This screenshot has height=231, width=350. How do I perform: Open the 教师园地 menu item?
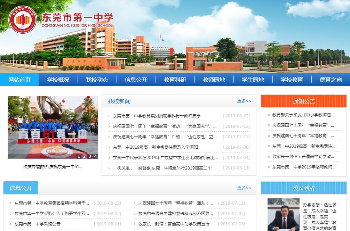point(214,80)
